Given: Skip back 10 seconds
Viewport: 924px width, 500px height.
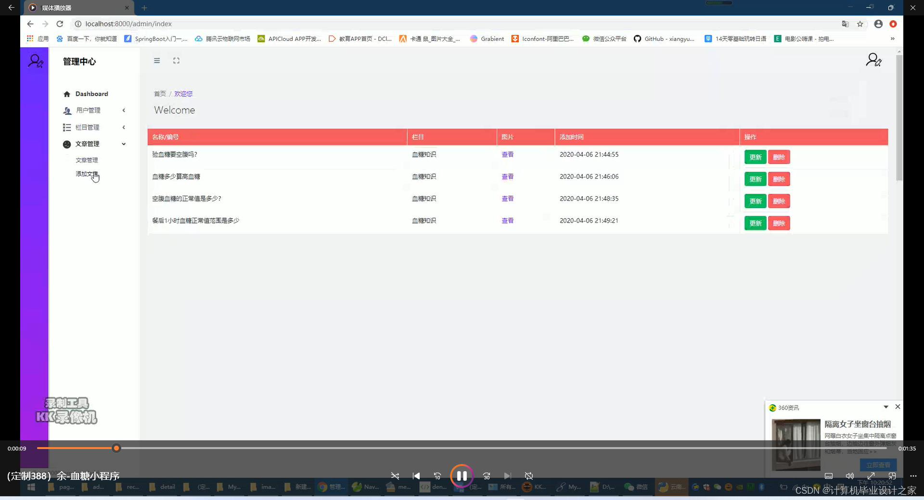Looking at the screenshot, I should tap(437, 476).
